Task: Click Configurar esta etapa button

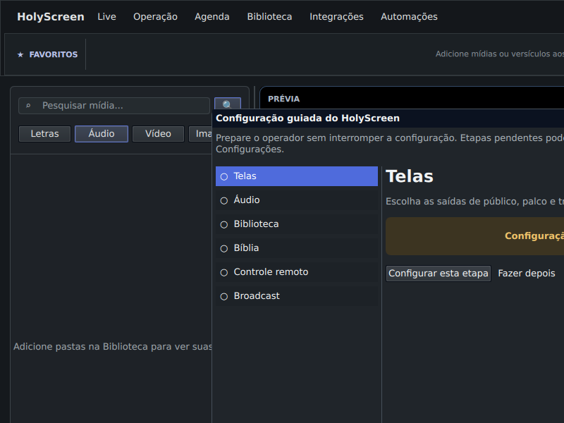Action: click(x=439, y=274)
